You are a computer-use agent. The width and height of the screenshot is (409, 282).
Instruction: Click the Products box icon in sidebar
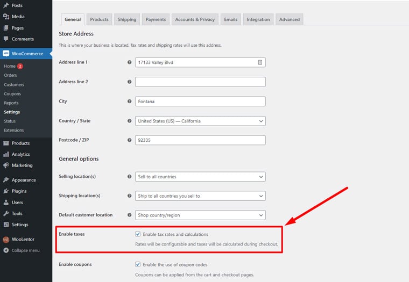click(6, 143)
